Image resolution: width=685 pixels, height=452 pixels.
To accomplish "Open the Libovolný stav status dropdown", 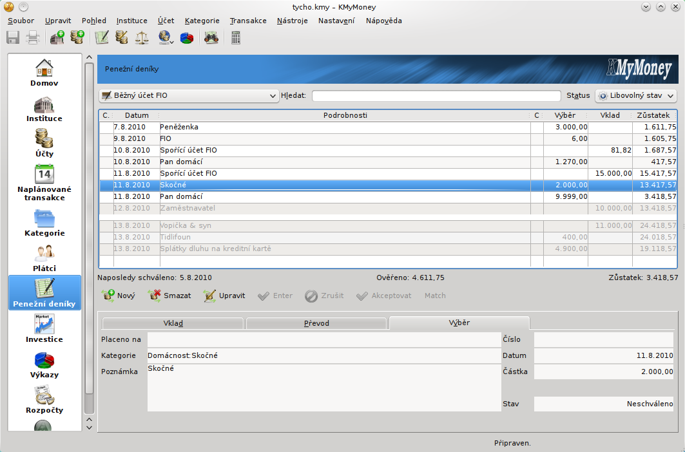I will click(x=636, y=95).
